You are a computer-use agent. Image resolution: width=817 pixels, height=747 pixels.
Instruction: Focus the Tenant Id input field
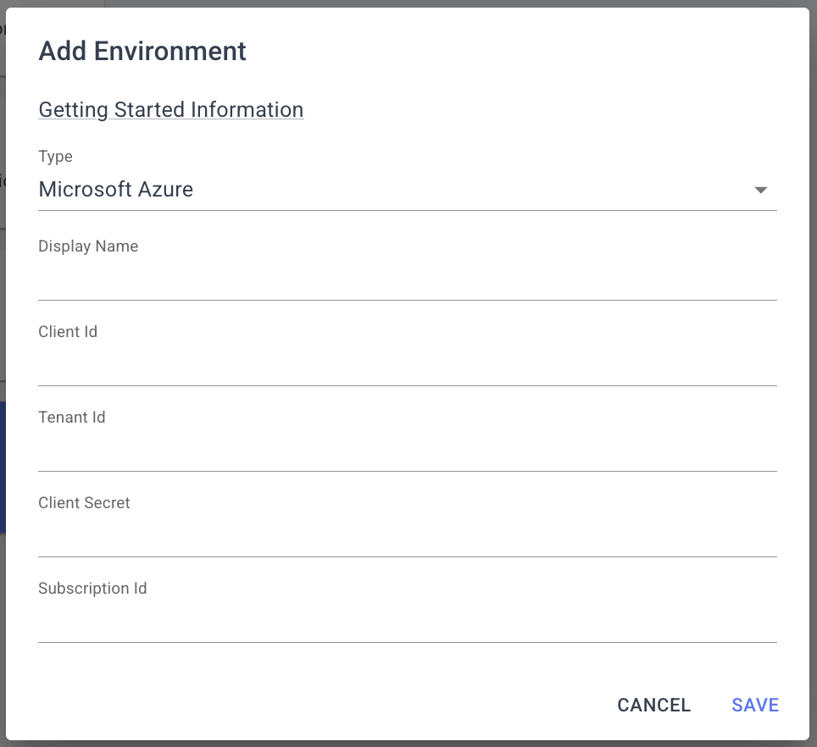click(x=408, y=452)
